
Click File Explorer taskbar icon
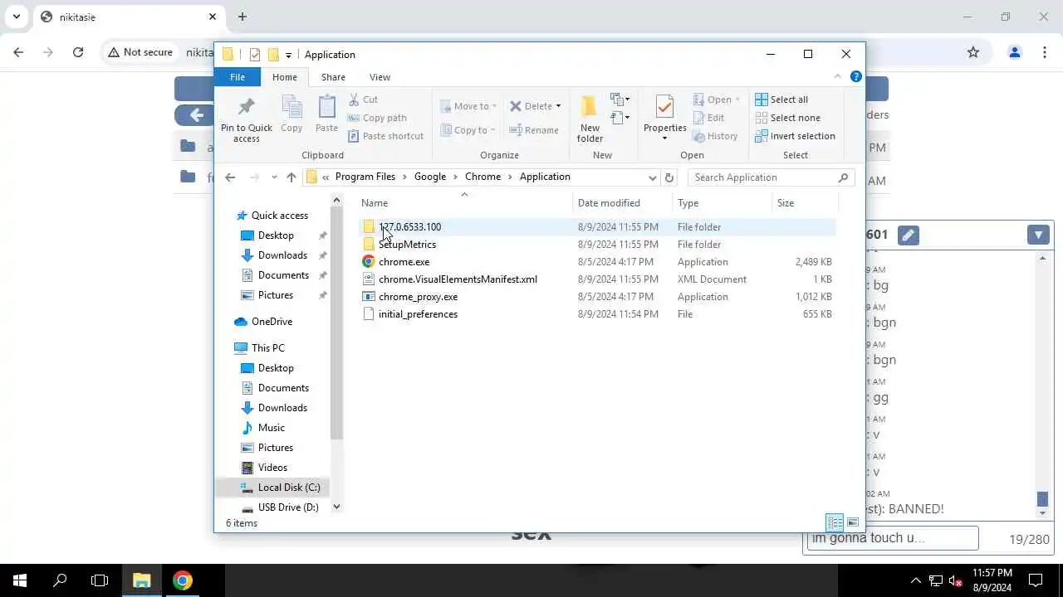[x=142, y=580]
